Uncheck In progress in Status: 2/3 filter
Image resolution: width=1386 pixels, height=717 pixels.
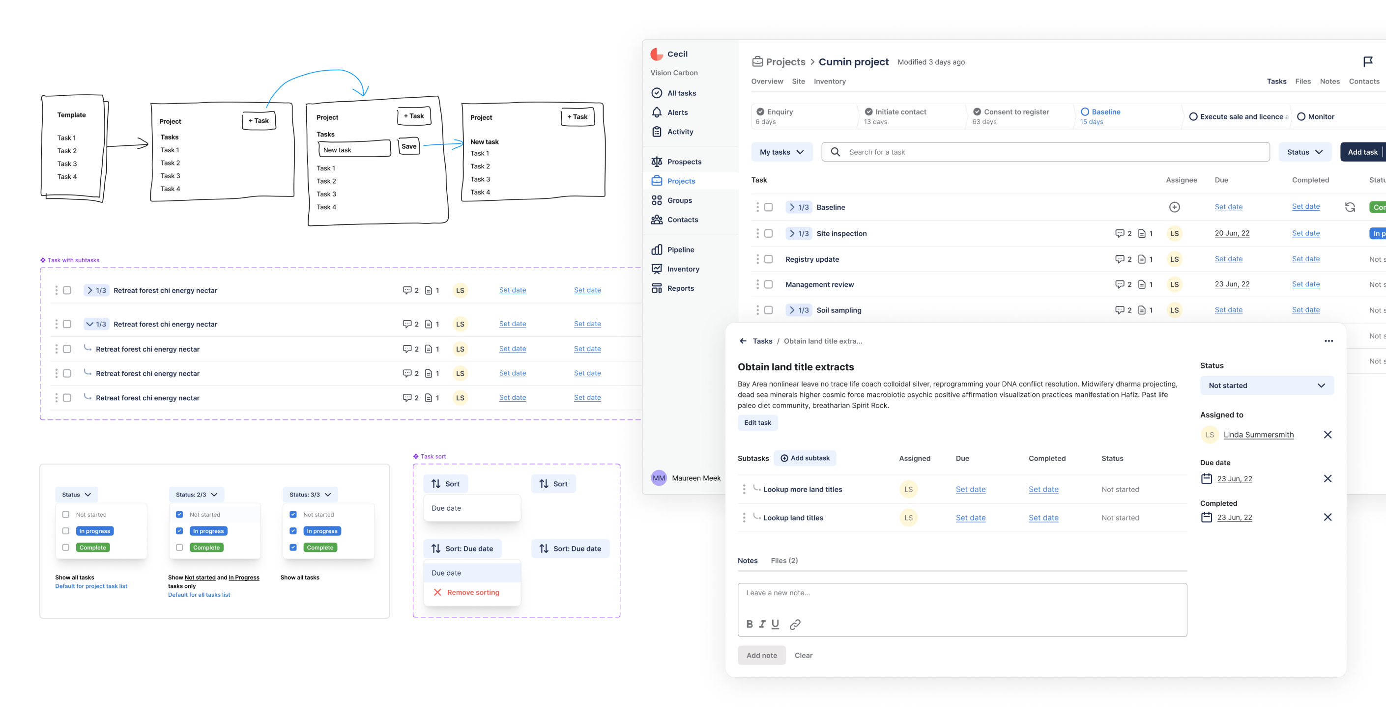(180, 531)
